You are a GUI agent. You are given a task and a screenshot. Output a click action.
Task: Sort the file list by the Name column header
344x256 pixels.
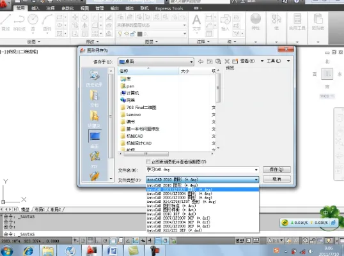click(x=148, y=71)
